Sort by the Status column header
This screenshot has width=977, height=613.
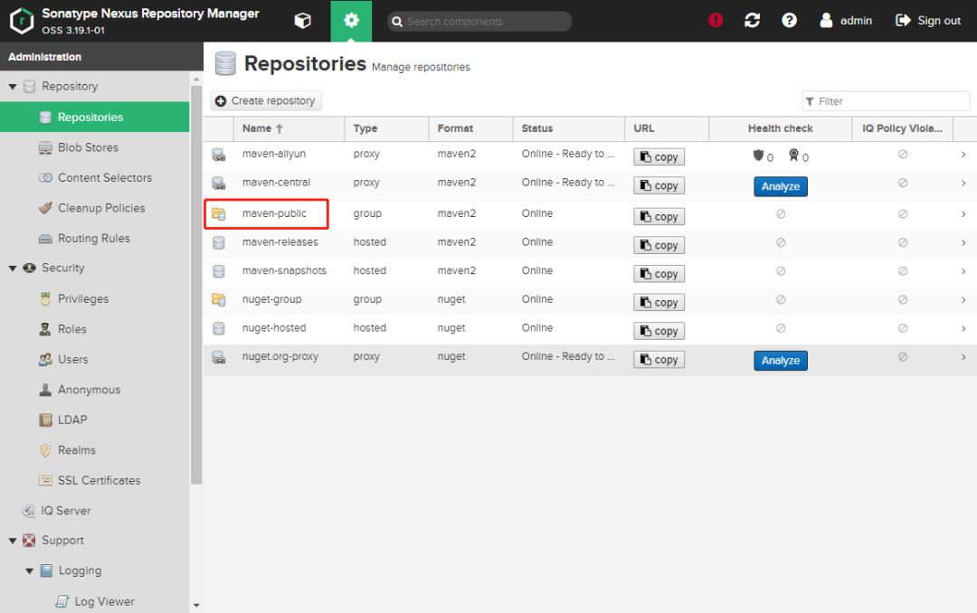(x=568, y=128)
